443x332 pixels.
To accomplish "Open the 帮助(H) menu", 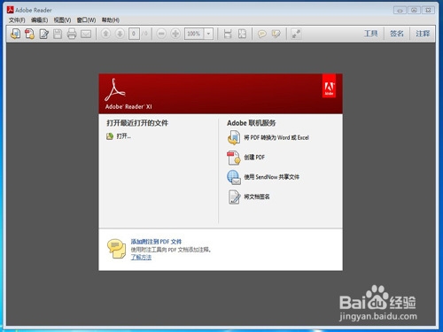I will pyautogui.click(x=111, y=20).
